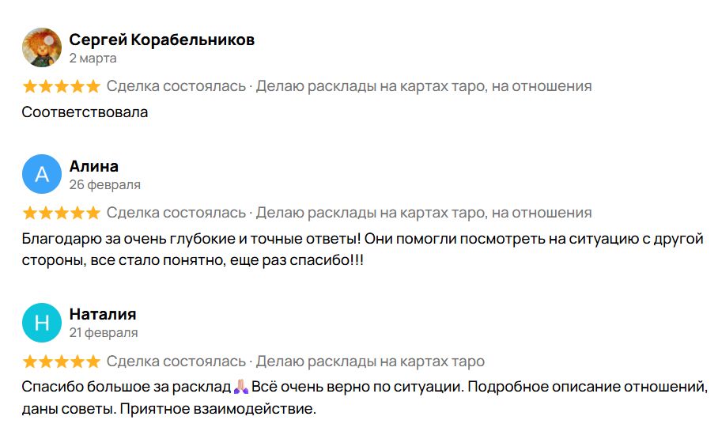Select the review text Соответствовала

click(x=85, y=112)
